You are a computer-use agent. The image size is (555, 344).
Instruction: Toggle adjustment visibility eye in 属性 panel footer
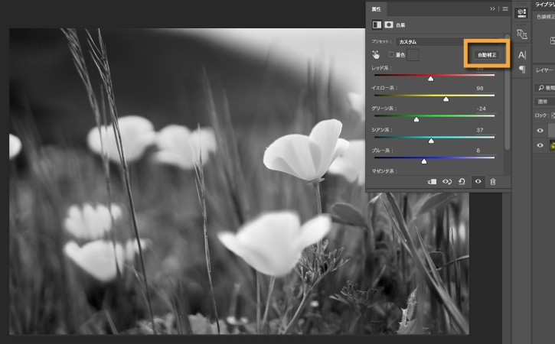tap(478, 181)
